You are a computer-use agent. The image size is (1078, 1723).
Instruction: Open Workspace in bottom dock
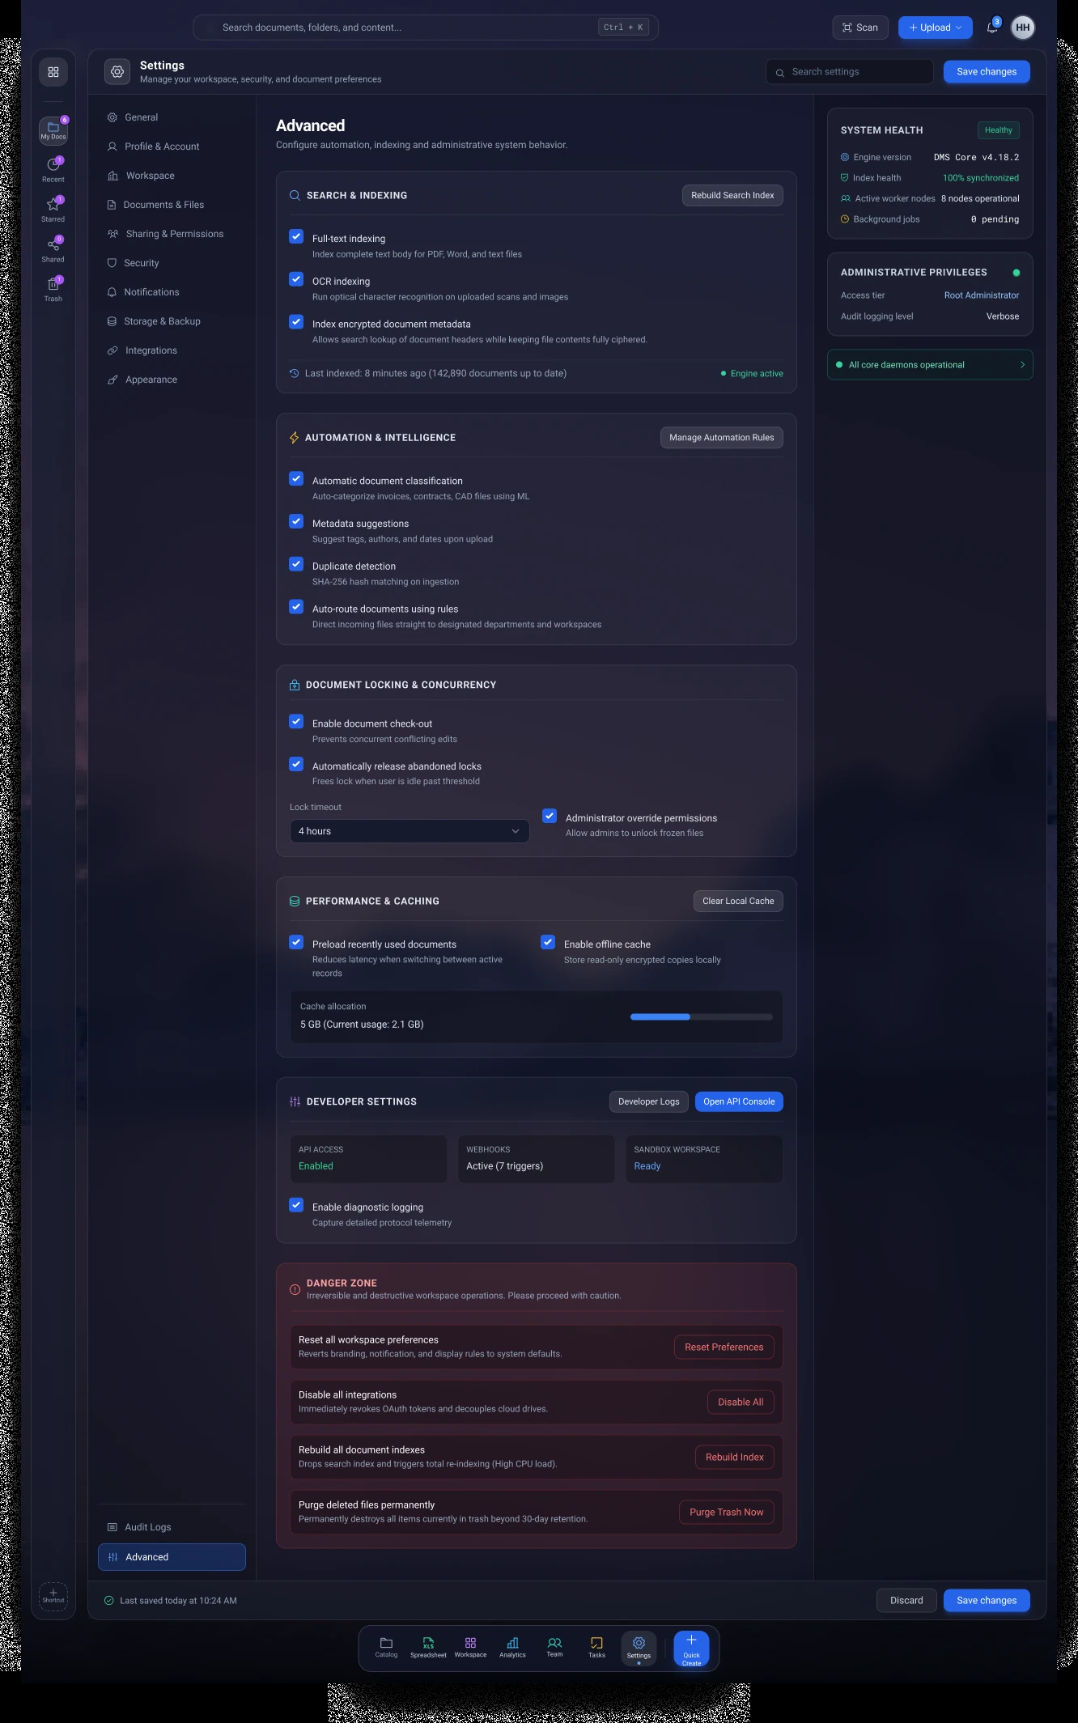tap(470, 1647)
